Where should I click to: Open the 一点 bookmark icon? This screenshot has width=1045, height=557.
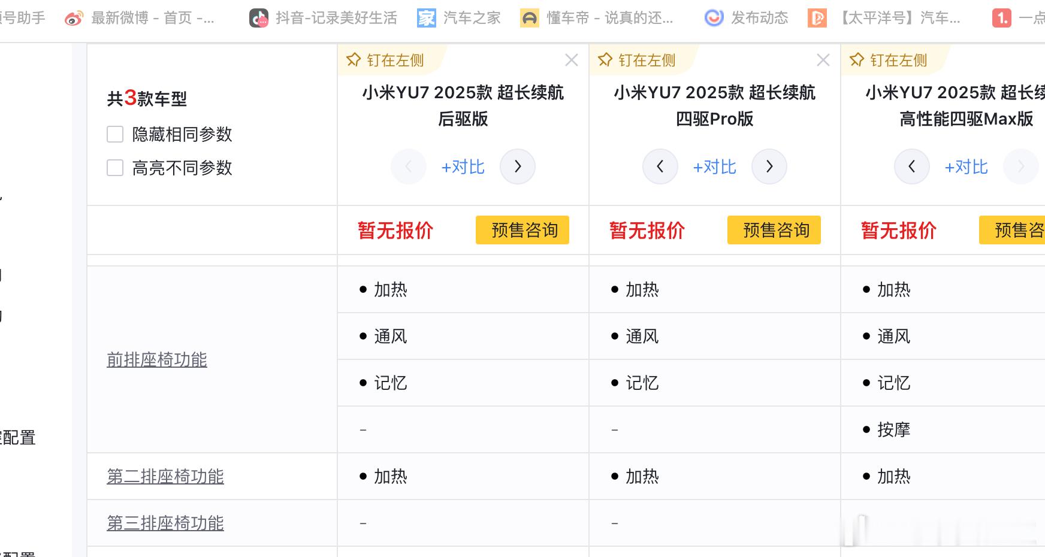click(x=1002, y=19)
